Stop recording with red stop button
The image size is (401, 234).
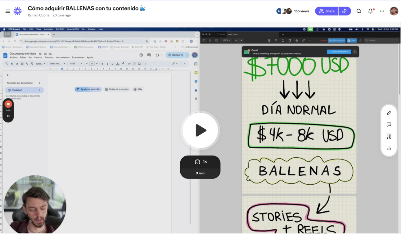click(x=8, y=104)
